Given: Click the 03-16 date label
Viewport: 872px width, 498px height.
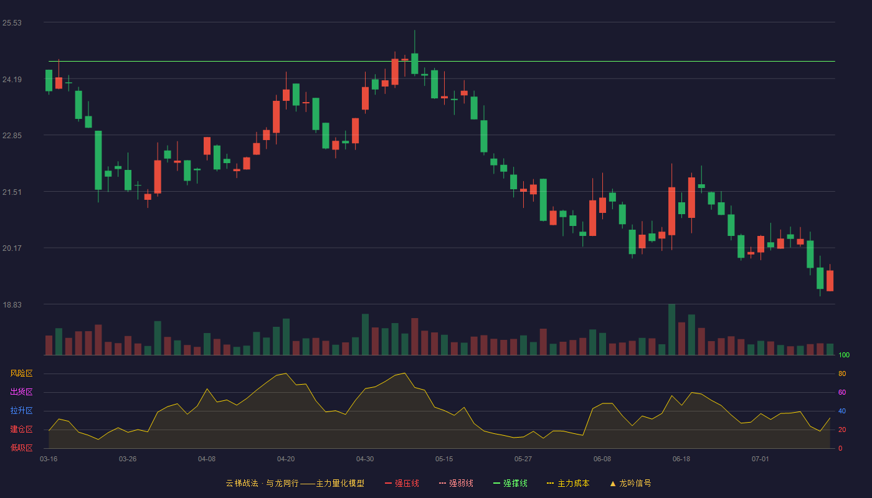Looking at the screenshot, I should 49,459.
